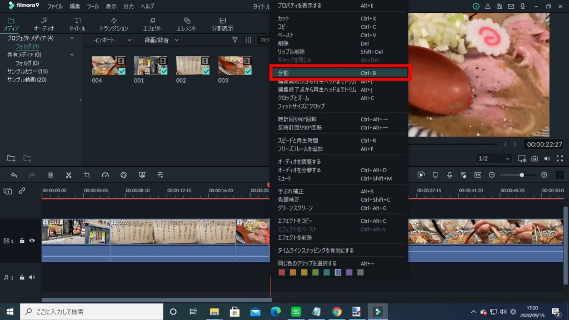Open the インポート dropdown

[112, 40]
